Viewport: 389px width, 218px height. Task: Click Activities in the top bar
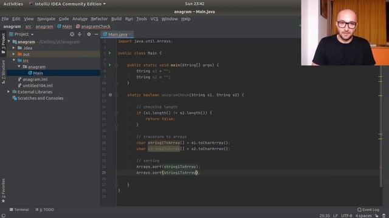click(x=13, y=4)
